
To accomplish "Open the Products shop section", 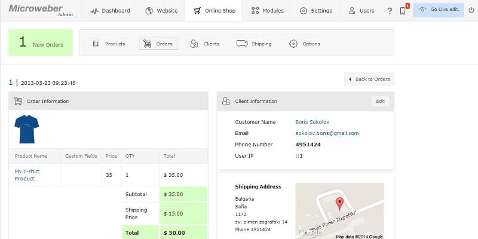I will 109,44.
